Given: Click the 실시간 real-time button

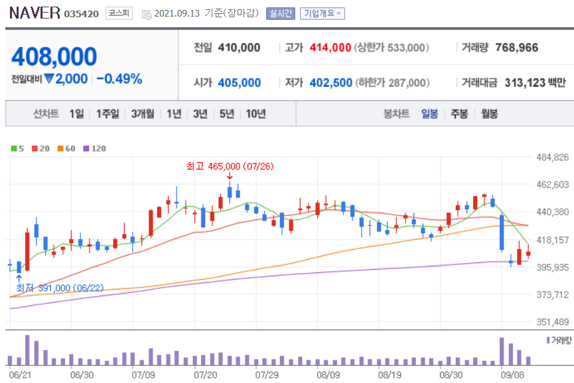Looking at the screenshot, I should pos(281,13).
